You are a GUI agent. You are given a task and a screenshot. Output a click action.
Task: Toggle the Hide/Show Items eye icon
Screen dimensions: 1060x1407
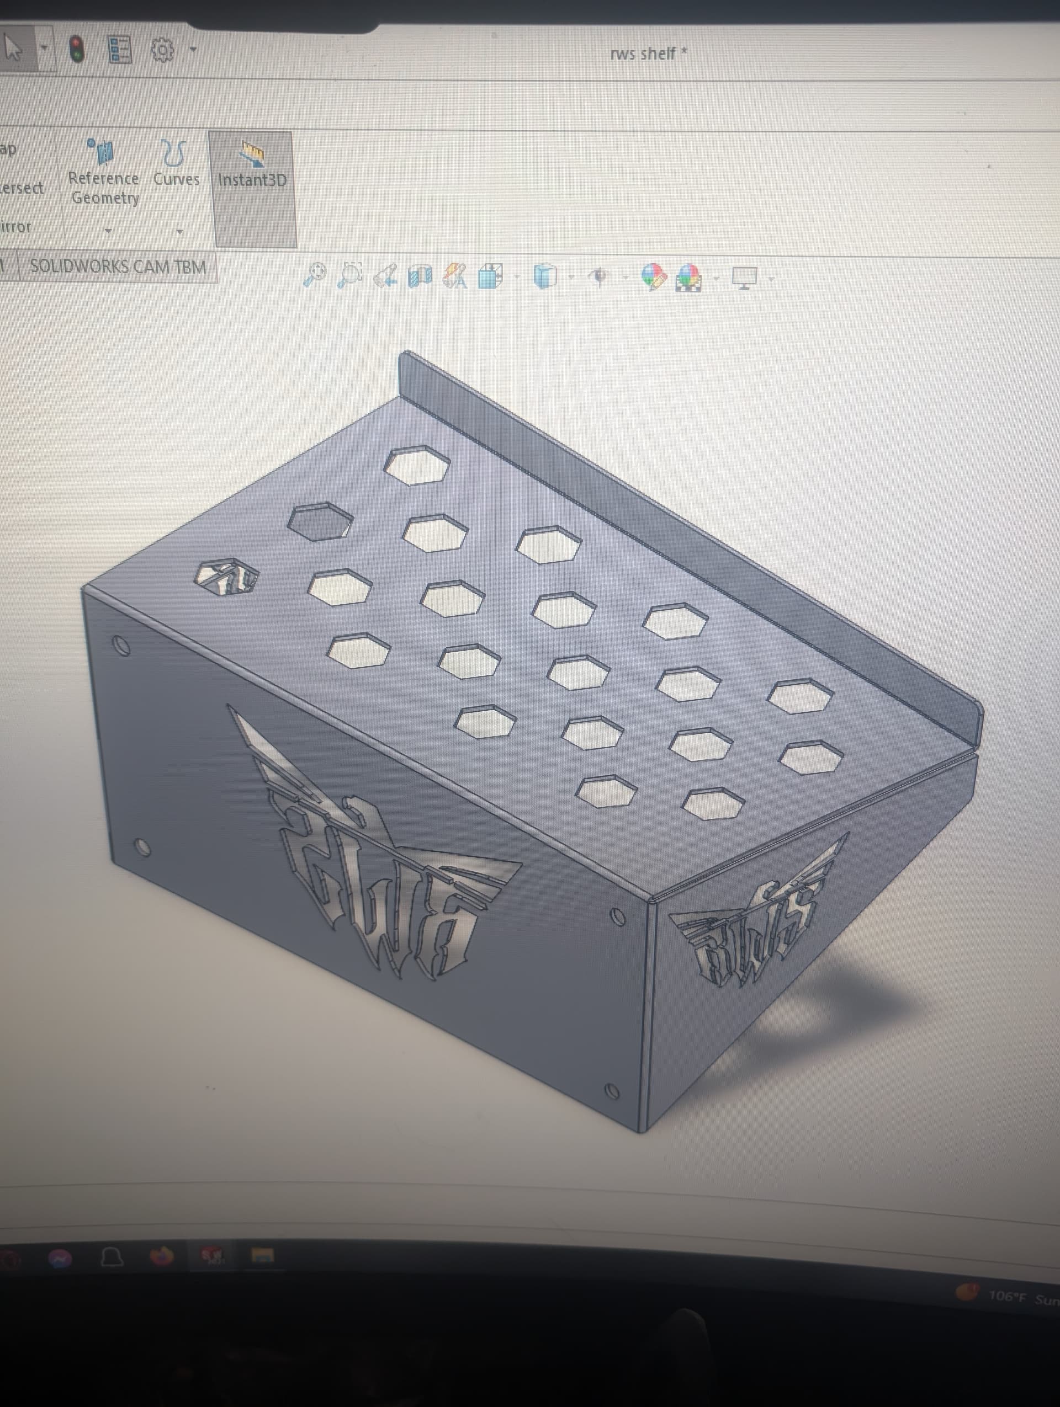pos(598,278)
